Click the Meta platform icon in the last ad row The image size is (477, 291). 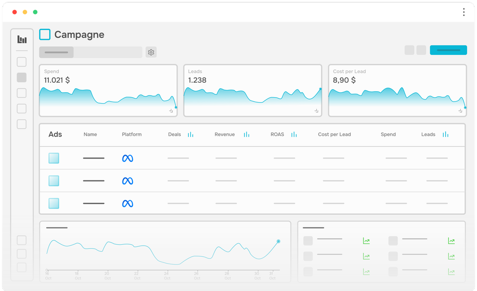click(127, 203)
